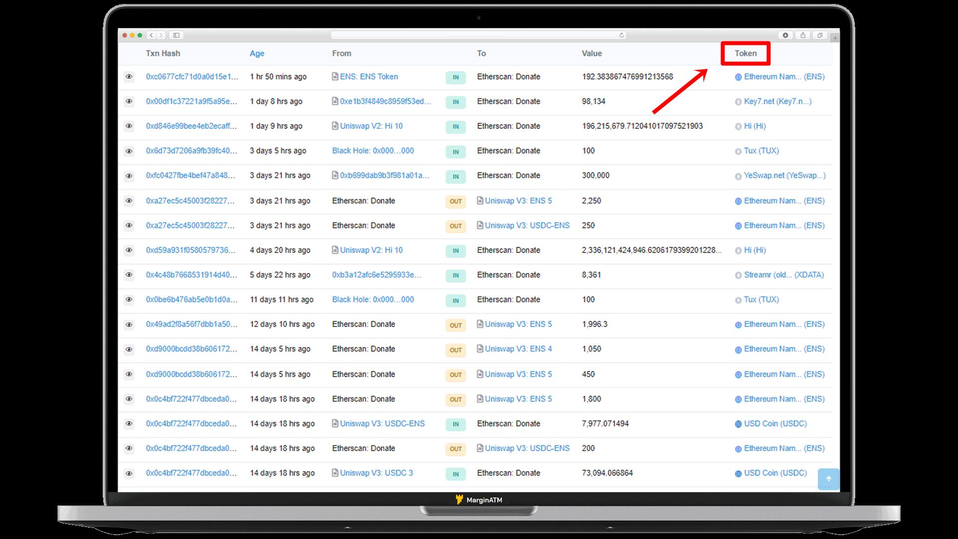Viewport: 958px width, 539px height.
Task: Click contract icon beside Uniswap V3: USDC 3
Action: pos(335,473)
